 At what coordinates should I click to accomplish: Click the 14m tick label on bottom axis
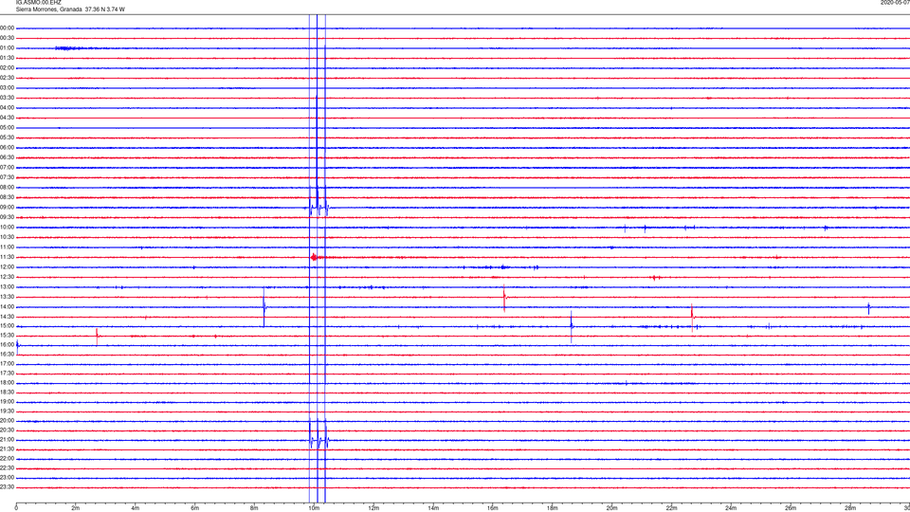(x=433, y=508)
